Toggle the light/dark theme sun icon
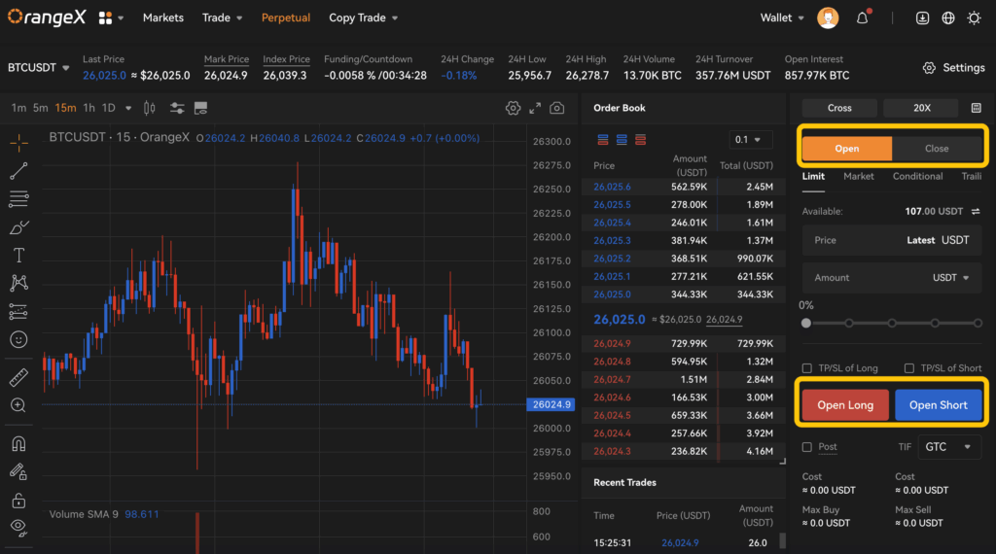 (974, 17)
